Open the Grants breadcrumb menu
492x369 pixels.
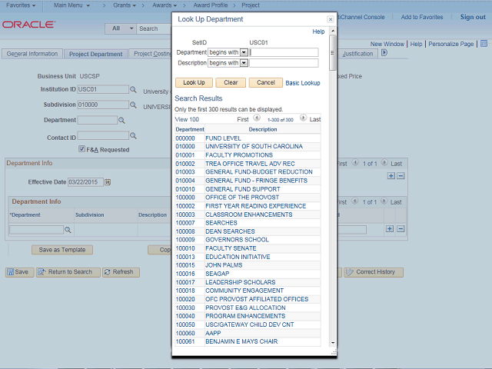[x=125, y=5]
